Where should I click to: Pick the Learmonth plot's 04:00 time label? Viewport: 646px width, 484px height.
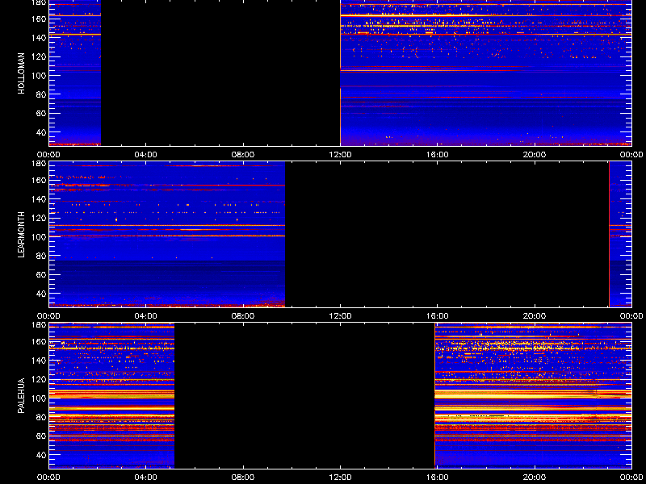(x=146, y=316)
